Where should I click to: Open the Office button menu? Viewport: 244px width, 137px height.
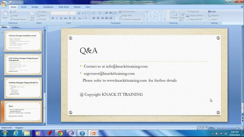click(x=4, y=4)
